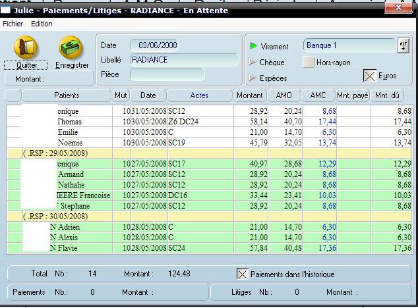This screenshot has height=308, width=418.
Task: Sort by the Actes column header
Action: 199,95
